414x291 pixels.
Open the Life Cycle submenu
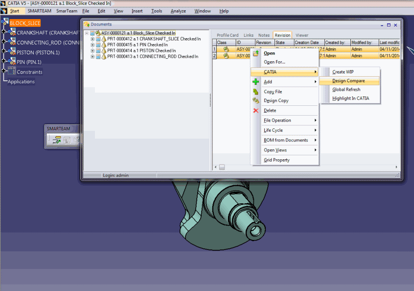pos(285,130)
